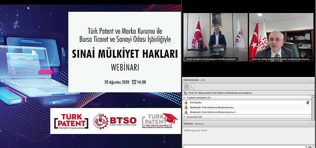Open Katılımcılar pod options menu
Viewport: 316px width, 148px height.
(310, 80)
